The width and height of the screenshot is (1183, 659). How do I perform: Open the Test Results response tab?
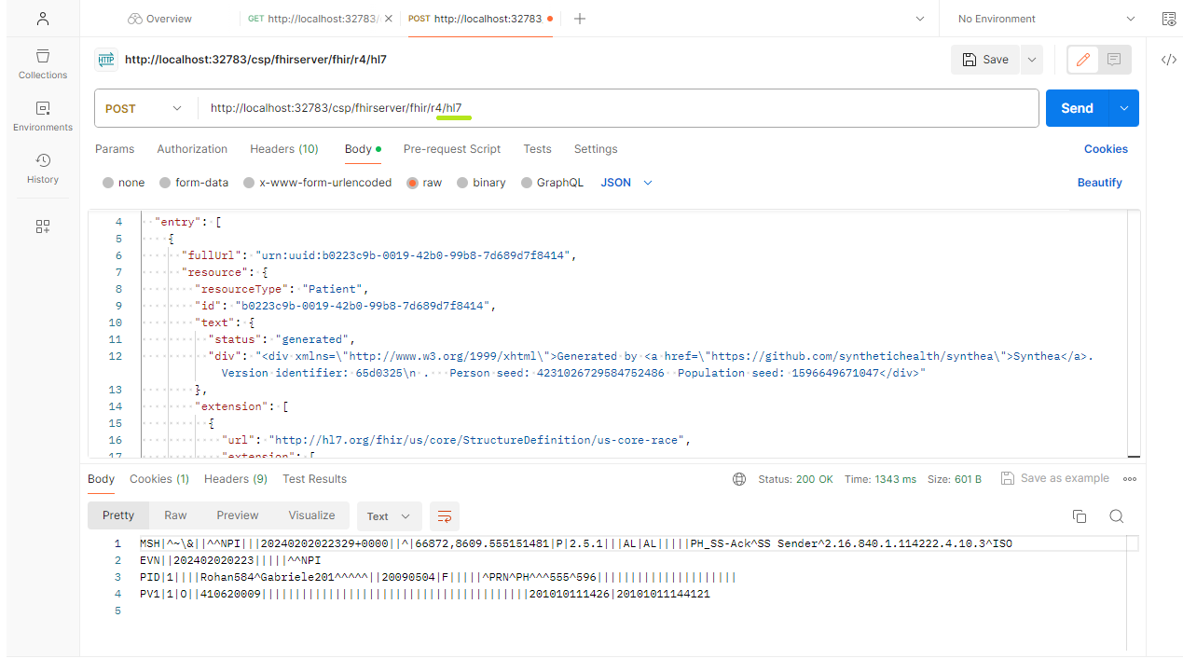coord(314,479)
